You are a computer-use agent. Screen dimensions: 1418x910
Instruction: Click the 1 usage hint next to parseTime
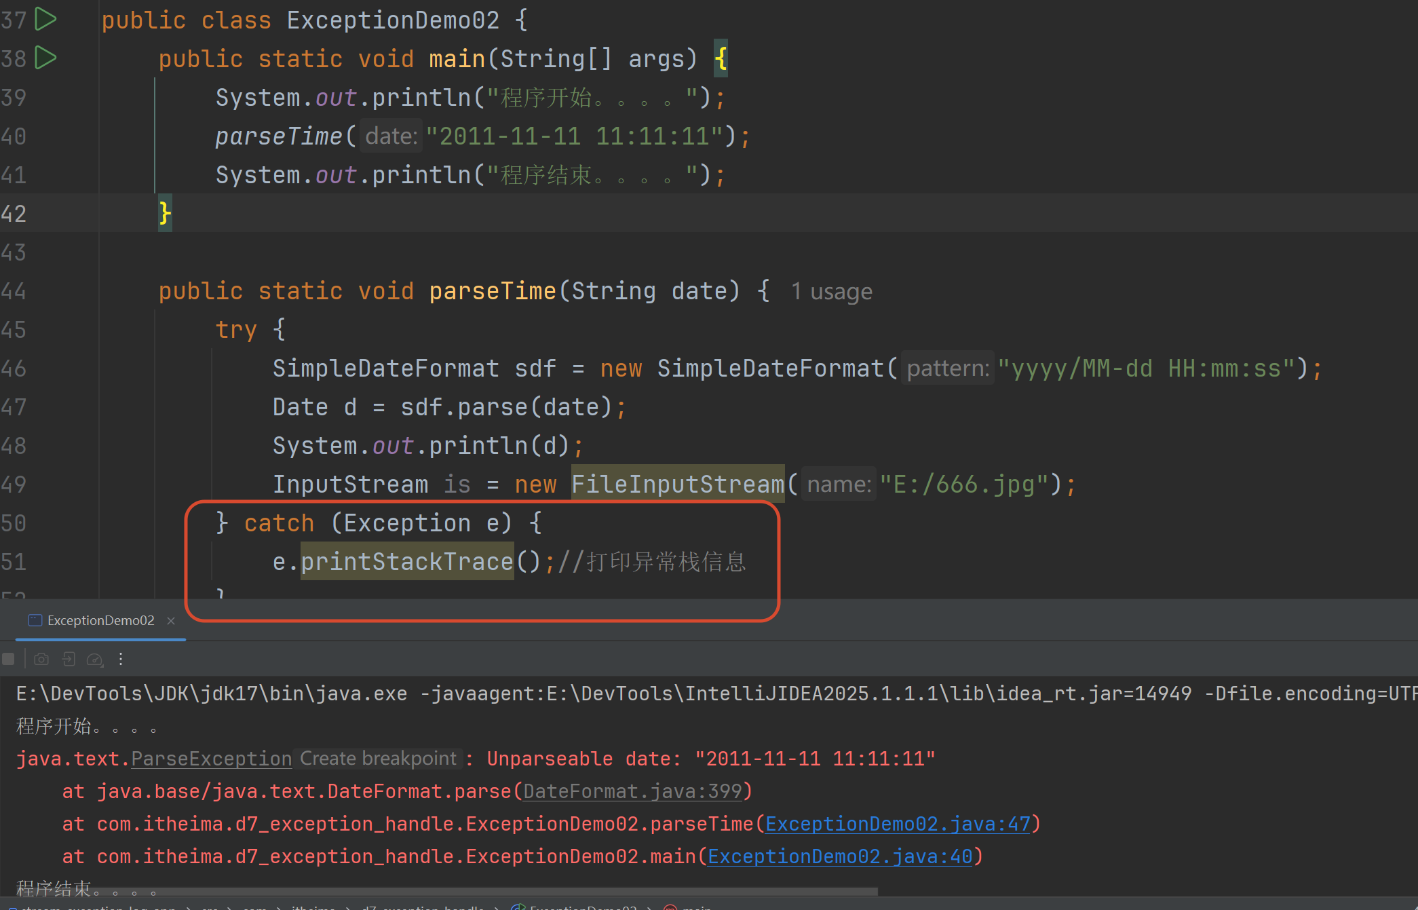[831, 292]
